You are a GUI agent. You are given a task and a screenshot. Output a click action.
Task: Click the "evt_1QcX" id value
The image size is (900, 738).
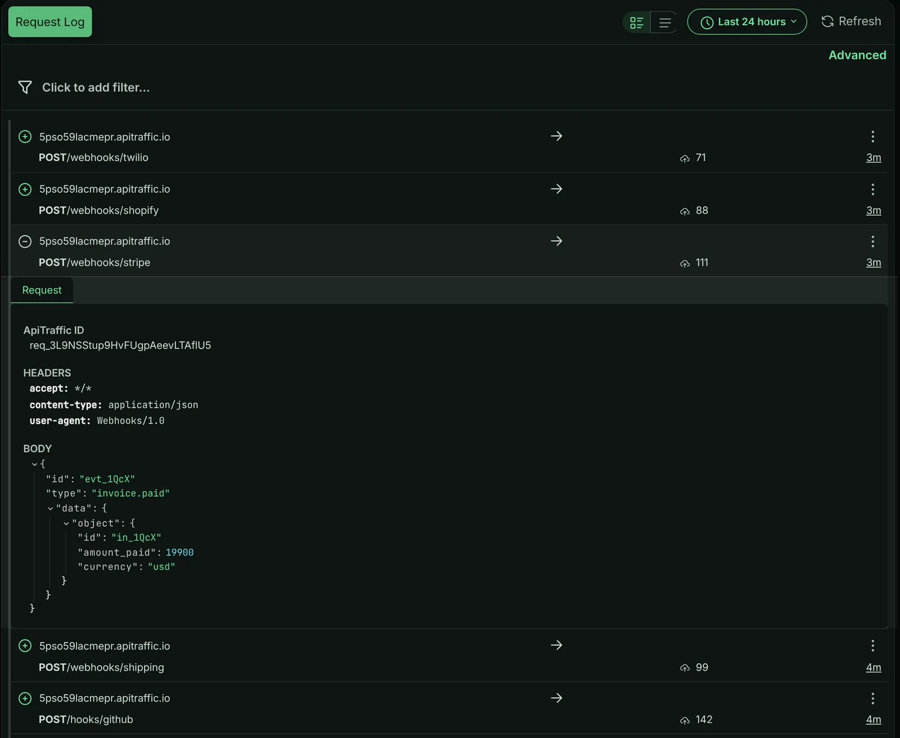(x=107, y=479)
